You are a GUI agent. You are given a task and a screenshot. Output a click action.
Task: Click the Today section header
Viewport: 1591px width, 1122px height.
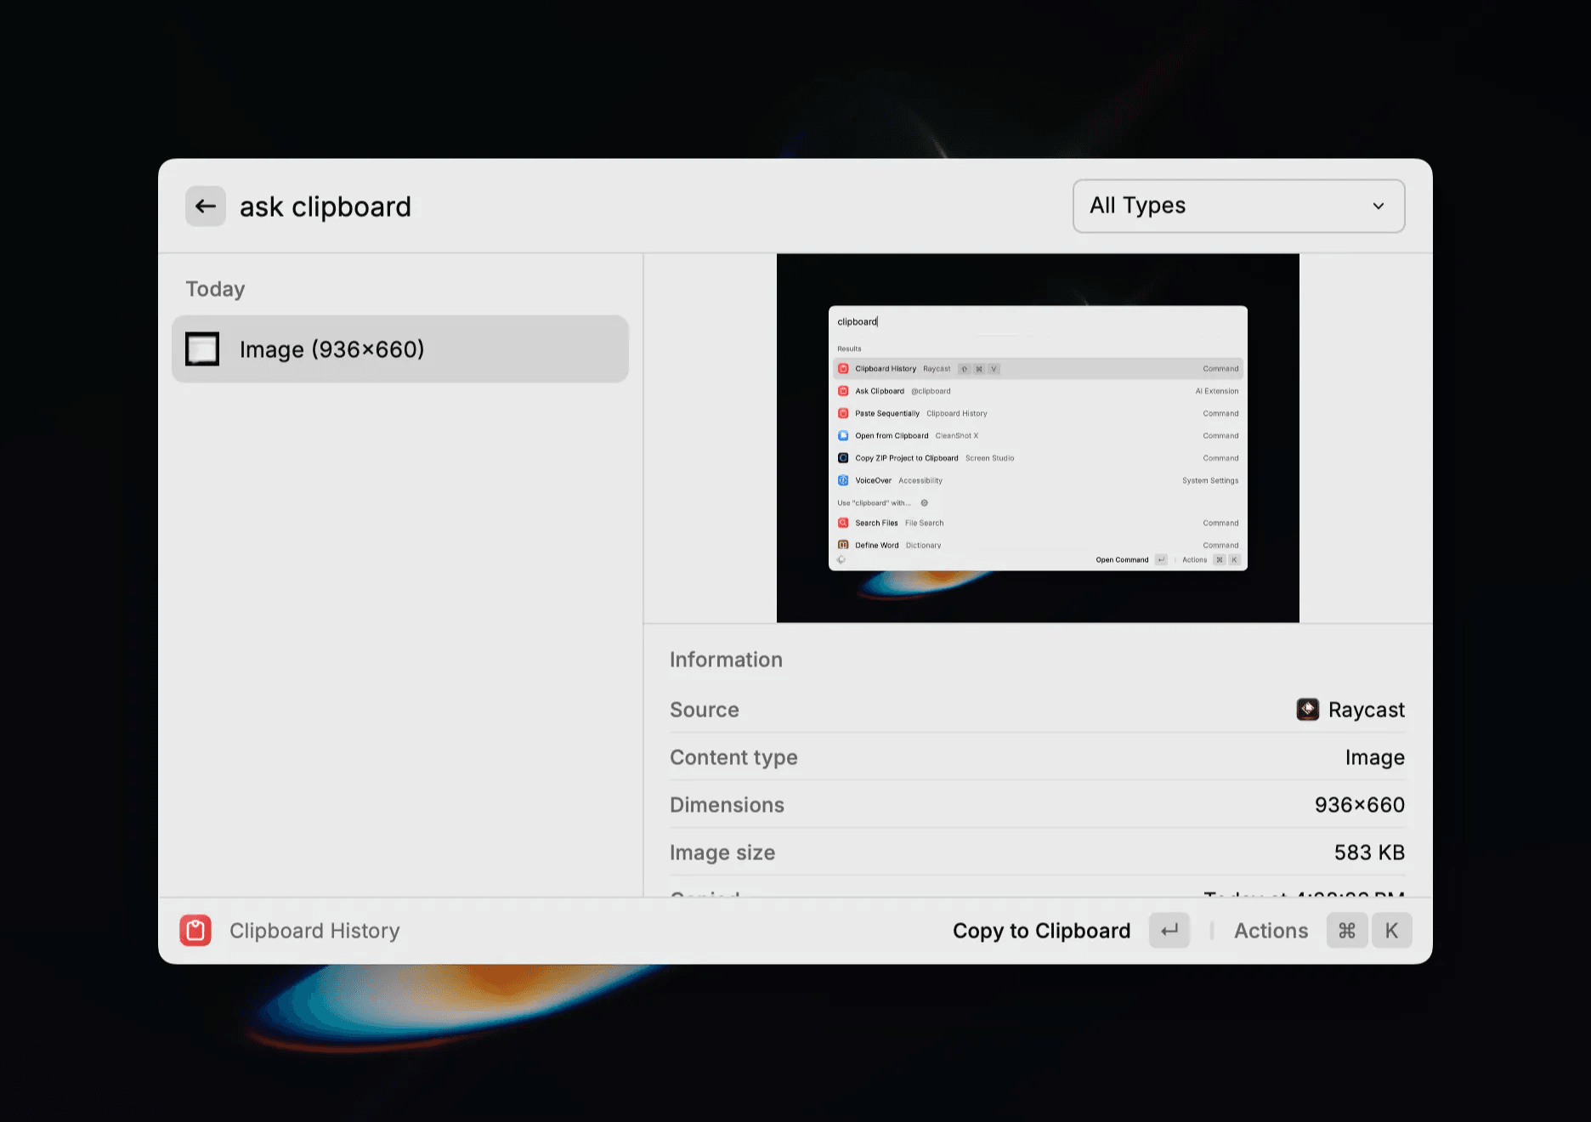pyautogui.click(x=215, y=289)
